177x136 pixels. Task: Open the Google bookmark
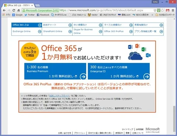pyautogui.click(x=17, y=15)
